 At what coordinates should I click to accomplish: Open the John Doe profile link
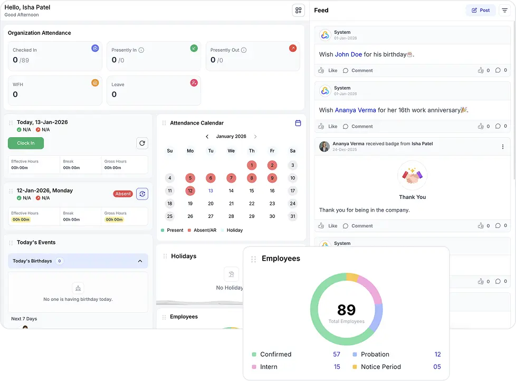(348, 54)
